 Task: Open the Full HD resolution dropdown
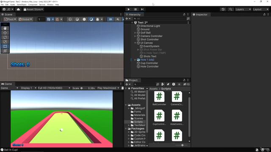54,88
